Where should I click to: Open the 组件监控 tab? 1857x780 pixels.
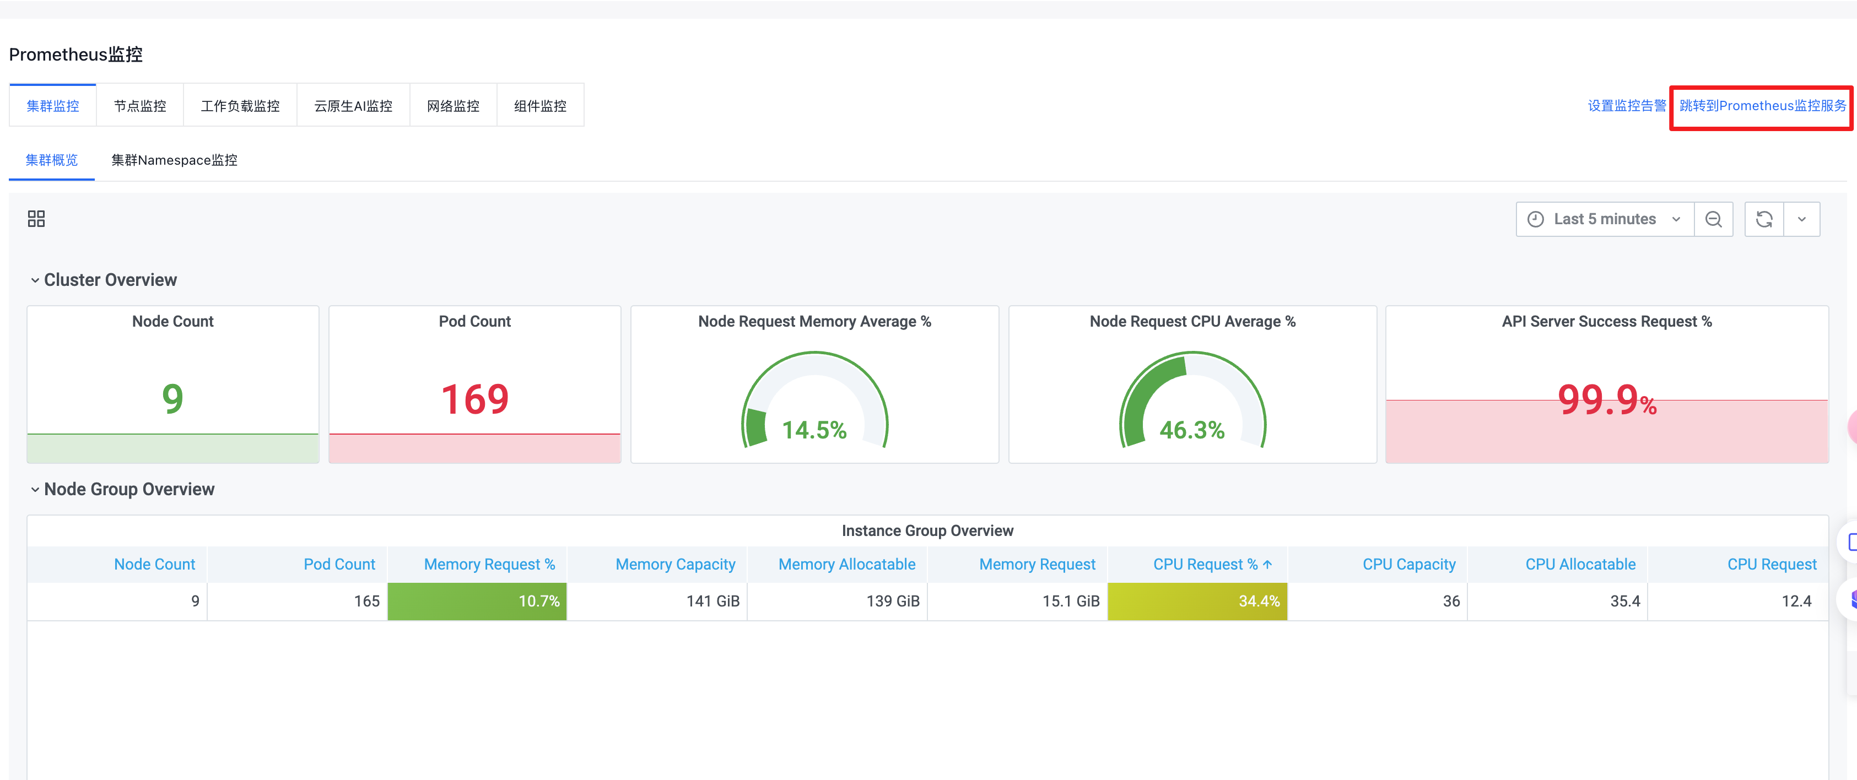pos(540,106)
